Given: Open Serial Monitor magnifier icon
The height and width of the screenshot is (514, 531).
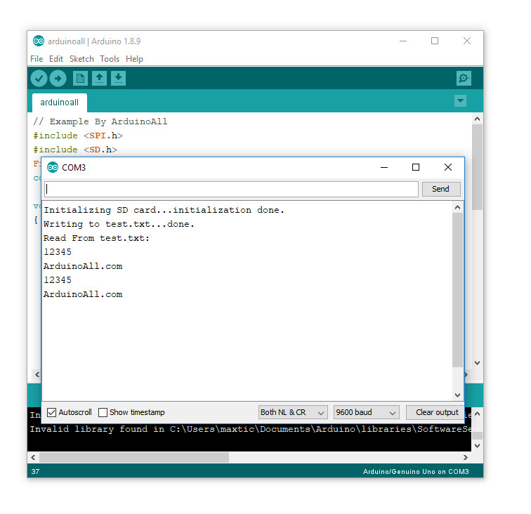Looking at the screenshot, I should point(464,79).
